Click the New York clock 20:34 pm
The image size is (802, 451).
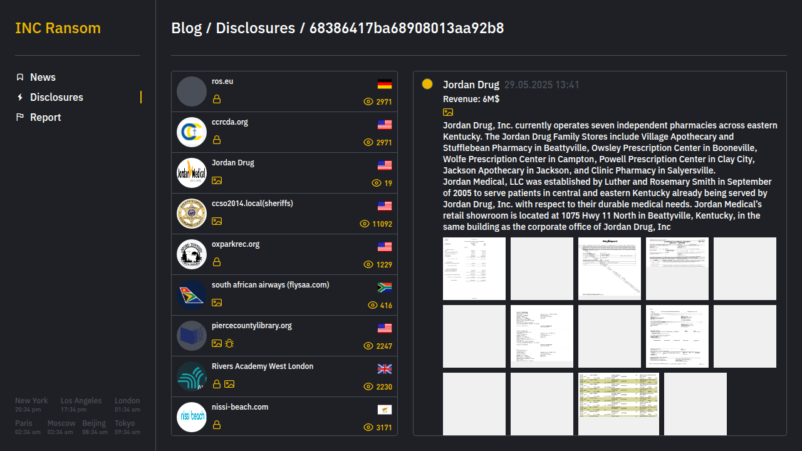tap(31, 405)
